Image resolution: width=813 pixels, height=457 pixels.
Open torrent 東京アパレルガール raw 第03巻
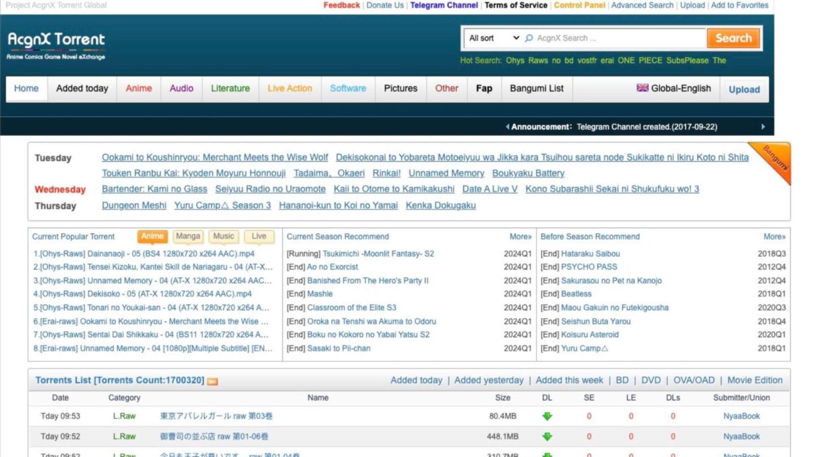coord(216,416)
